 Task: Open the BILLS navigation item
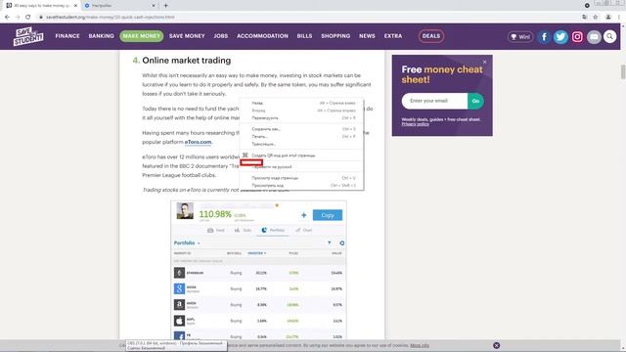[304, 36]
